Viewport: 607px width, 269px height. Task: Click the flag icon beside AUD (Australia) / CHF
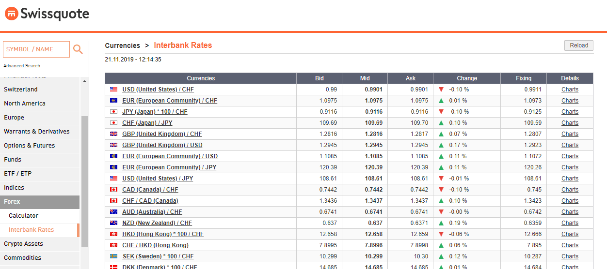click(x=113, y=212)
